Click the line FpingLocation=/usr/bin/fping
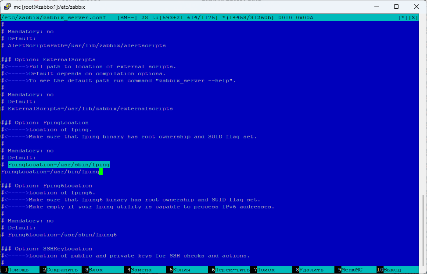Viewport: 427px width, 274px height. tap(50, 172)
